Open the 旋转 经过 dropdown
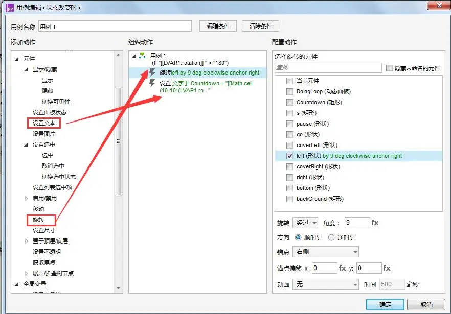The width and height of the screenshot is (451, 314). click(x=305, y=223)
